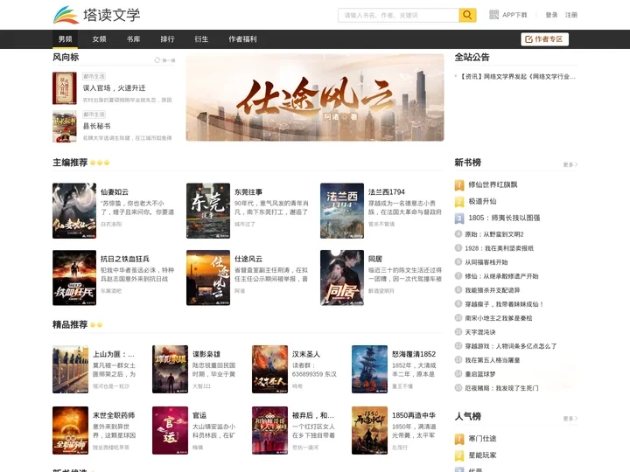The width and height of the screenshot is (630, 472).
Task: Open 修仙世界红旗飘 in 新书榜
Action: (493, 184)
